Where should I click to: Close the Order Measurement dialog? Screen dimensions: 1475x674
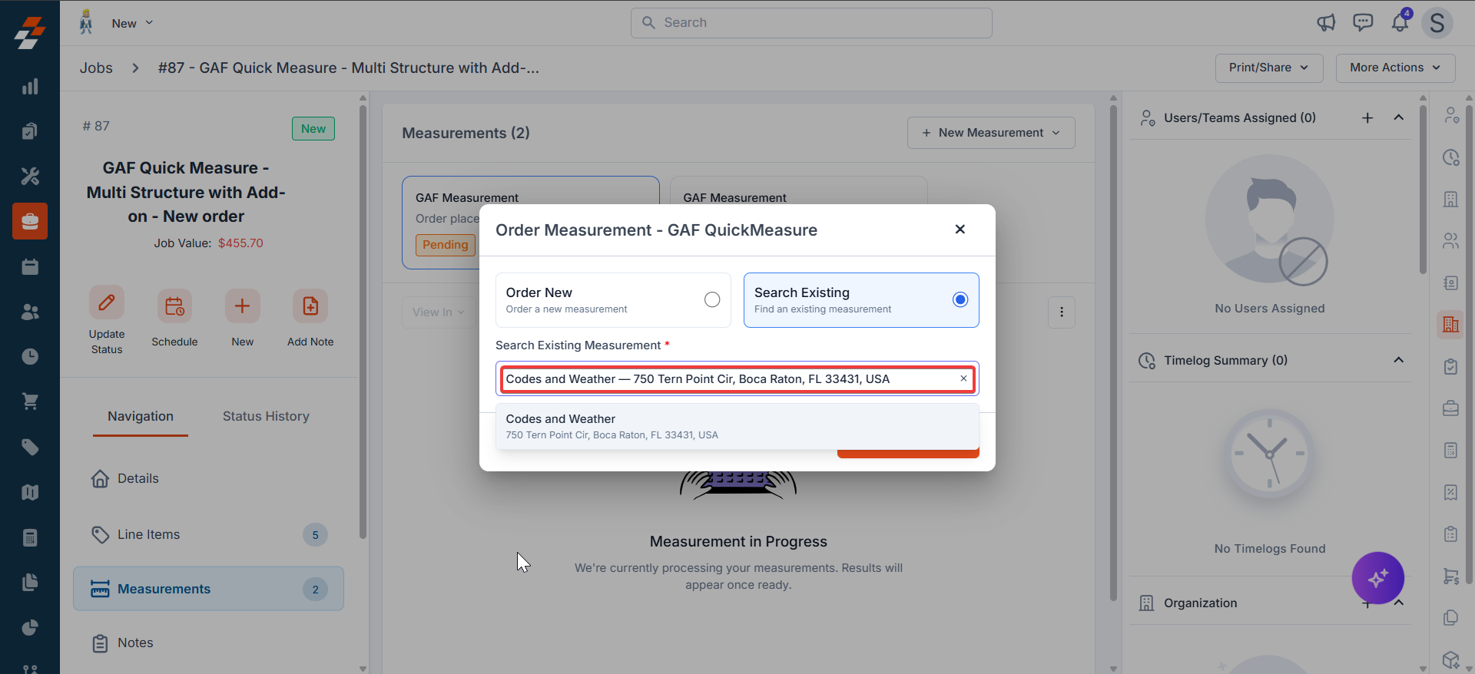pyautogui.click(x=960, y=230)
